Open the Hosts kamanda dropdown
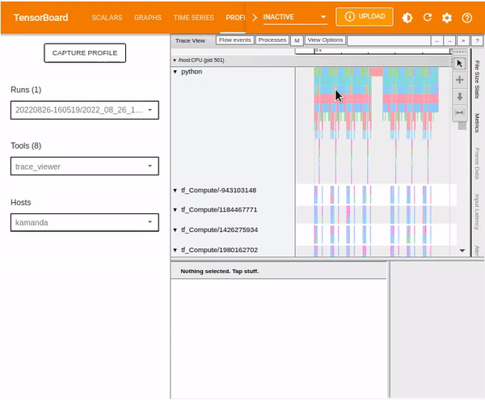The width and height of the screenshot is (485, 400). tap(85, 222)
